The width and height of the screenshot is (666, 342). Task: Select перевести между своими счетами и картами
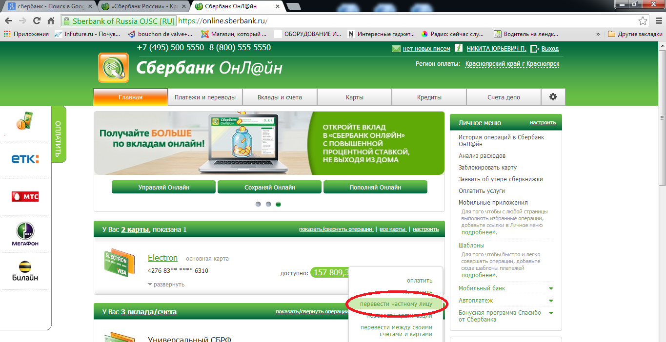tap(396, 331)
